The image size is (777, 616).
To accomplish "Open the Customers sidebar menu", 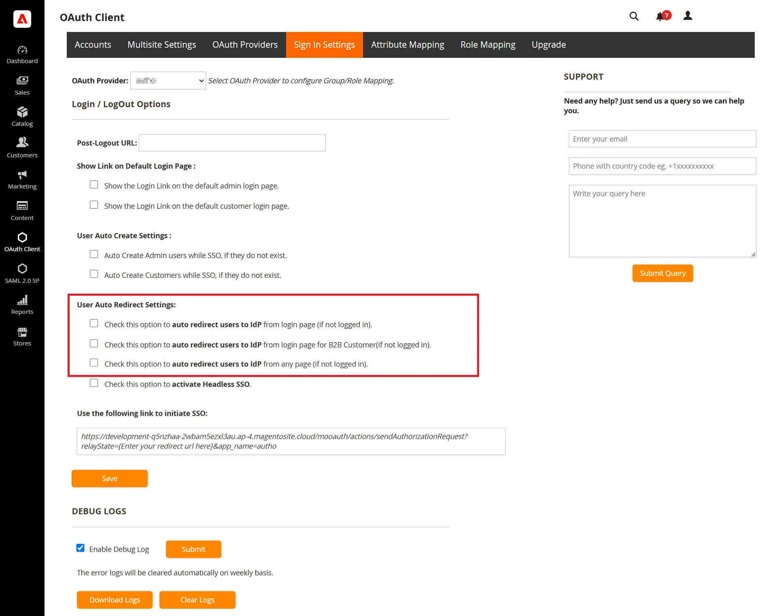I will (22, 148).
